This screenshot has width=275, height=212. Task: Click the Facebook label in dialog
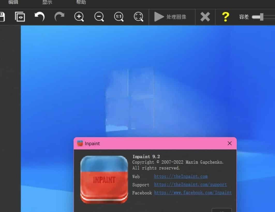pos(142,193)
